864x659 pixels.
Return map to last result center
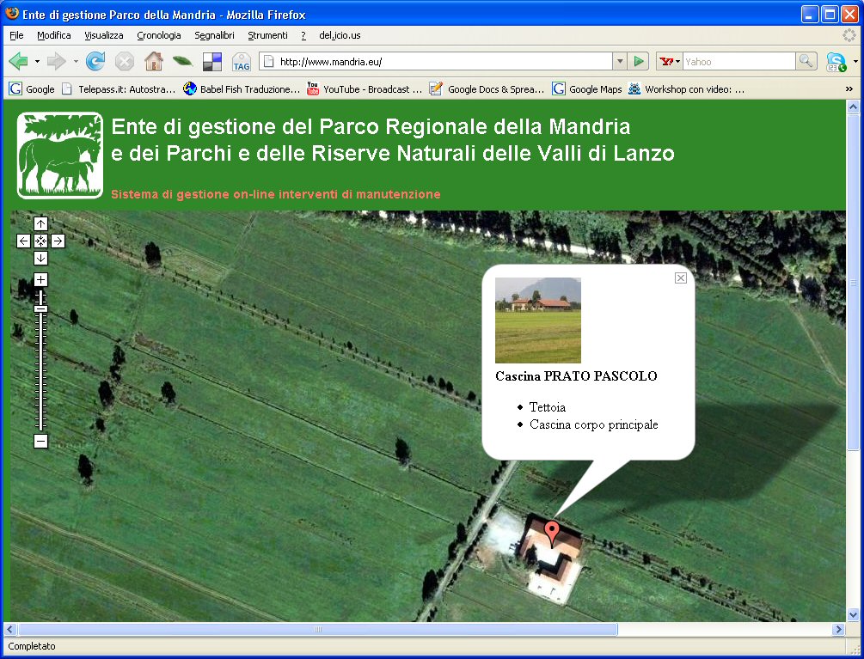pos(40,241)
